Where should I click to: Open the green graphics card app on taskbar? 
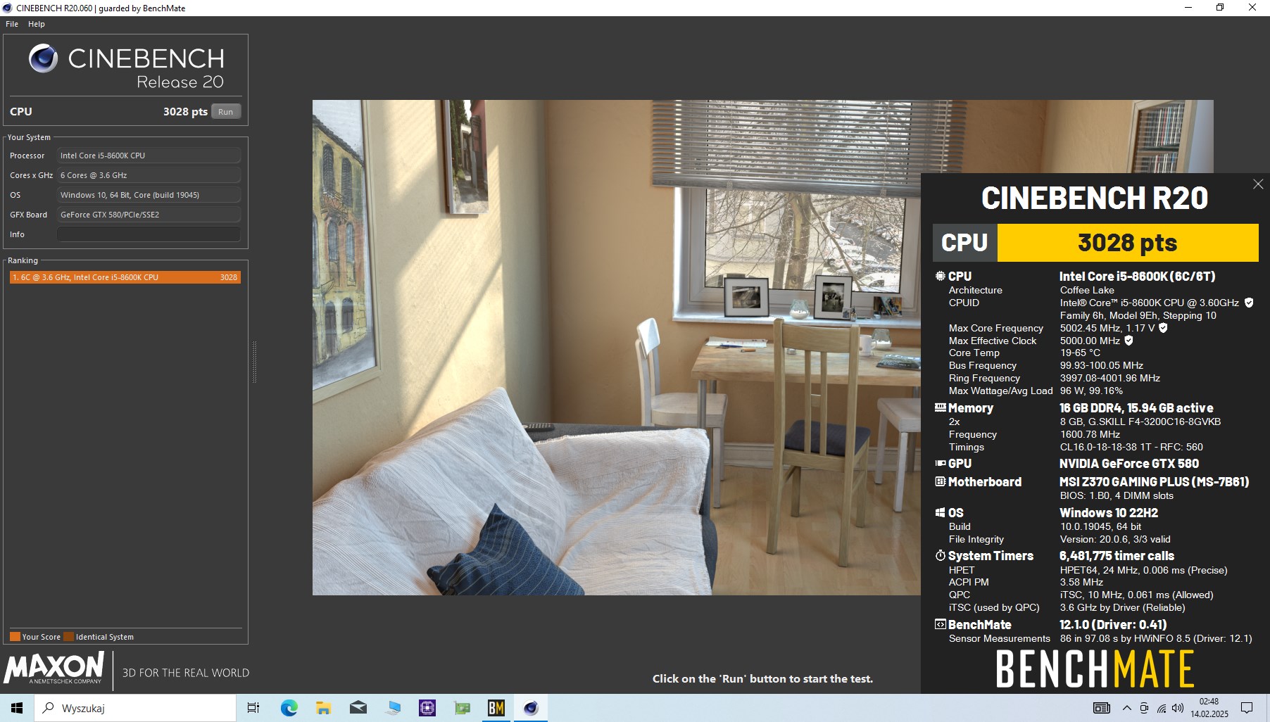click(463, 708)
